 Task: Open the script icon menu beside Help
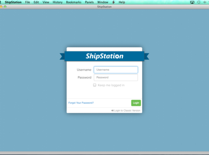tap(113, 2)
